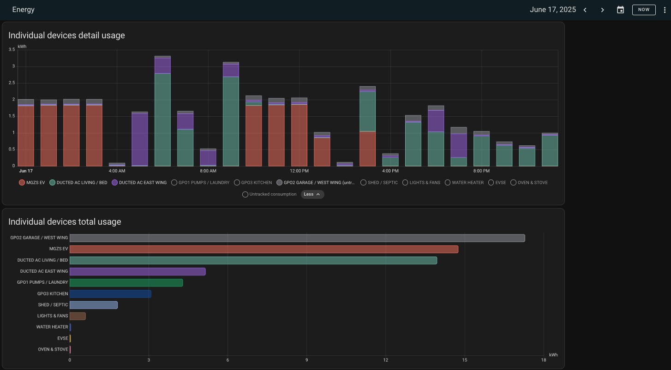Click the GPO2 GARAGE / WEST WING total bar
The width and height of the screenshot is (671, 370).
click(297, 238)
